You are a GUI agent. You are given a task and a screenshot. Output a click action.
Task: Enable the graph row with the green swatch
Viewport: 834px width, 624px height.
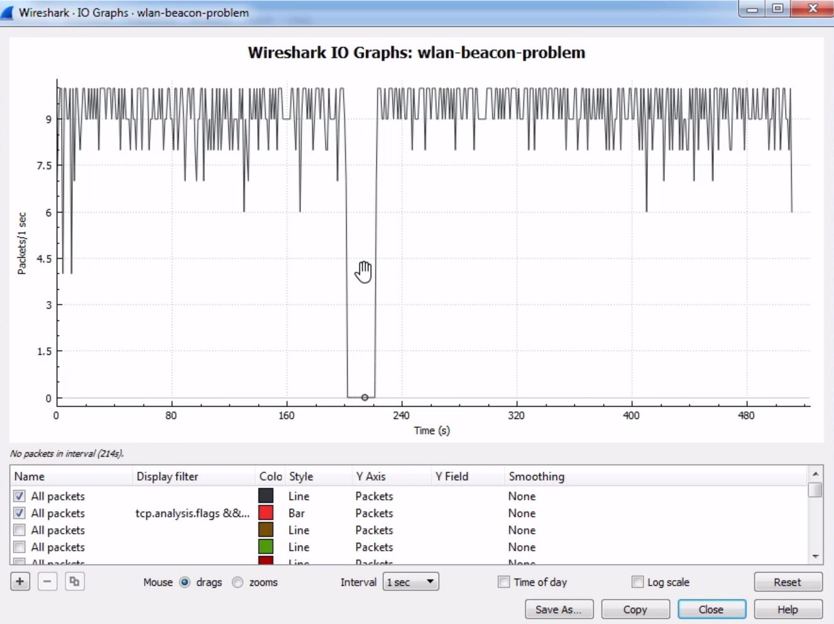coord(19,547)
